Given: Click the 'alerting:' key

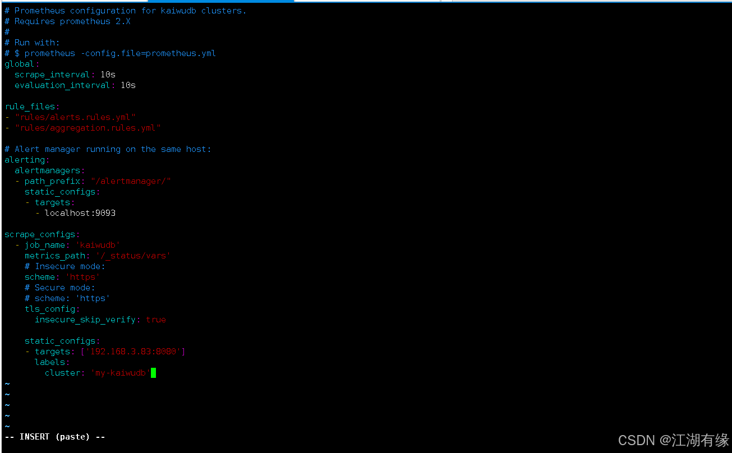Looking at the screenshot, I should pos(27,160).
